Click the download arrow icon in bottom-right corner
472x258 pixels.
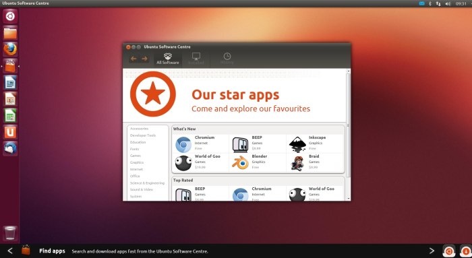[x=466, y=251]
